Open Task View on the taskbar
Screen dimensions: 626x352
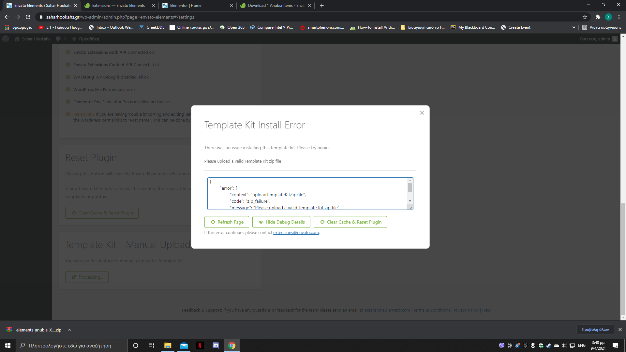151,345
